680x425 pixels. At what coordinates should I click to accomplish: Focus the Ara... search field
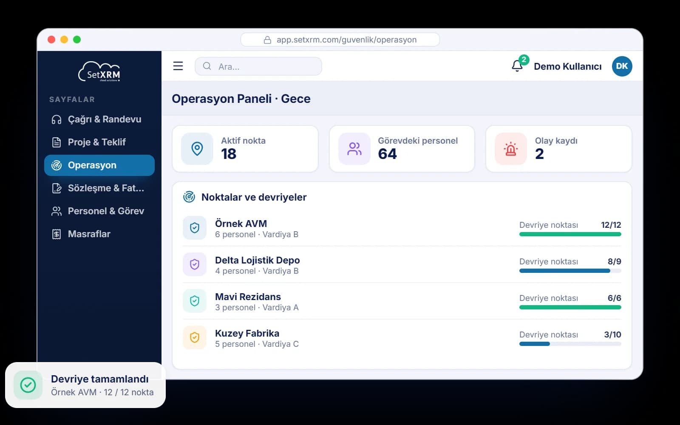(258, 66)
